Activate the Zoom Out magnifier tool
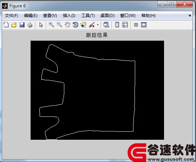This screenshot has width=196, height=162. coord(59,25)
